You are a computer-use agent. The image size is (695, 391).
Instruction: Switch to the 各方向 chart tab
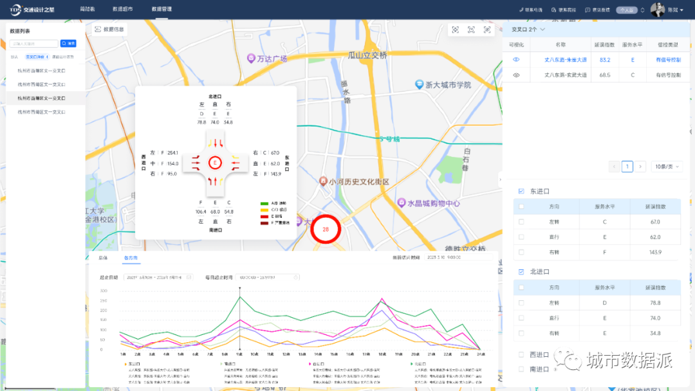tap(131, 258)
